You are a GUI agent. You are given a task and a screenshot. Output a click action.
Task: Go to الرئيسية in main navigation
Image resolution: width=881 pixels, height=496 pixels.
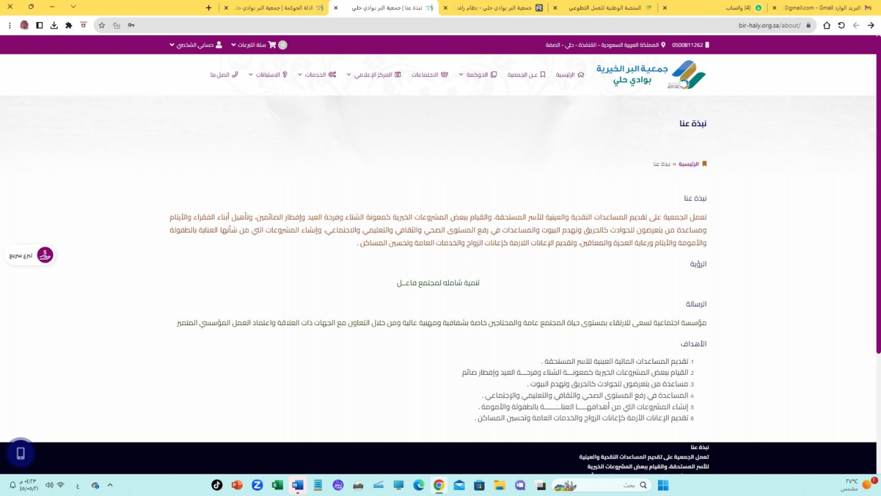(570, 74)
